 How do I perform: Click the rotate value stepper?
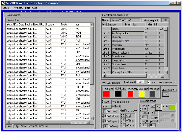pyautogui.click(x=141, y=109)
